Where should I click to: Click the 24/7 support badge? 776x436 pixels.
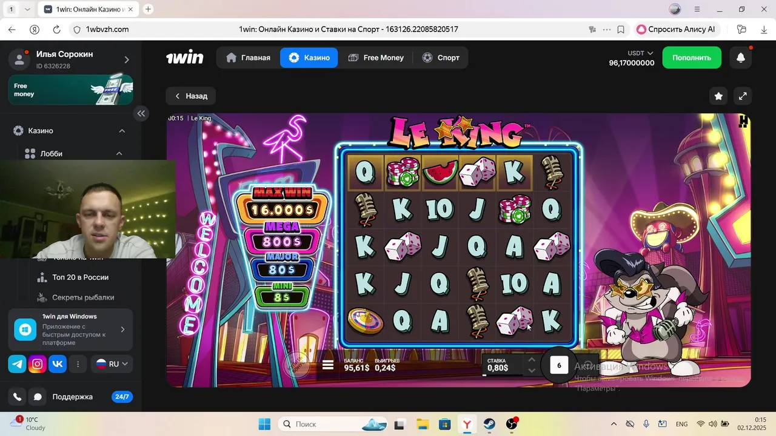pos(122,397)
